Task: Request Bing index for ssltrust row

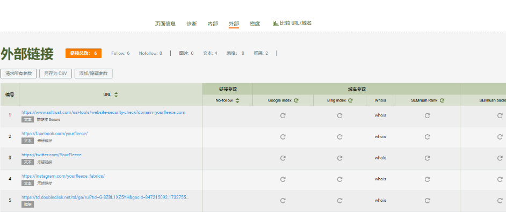Action: pos(339,115)
